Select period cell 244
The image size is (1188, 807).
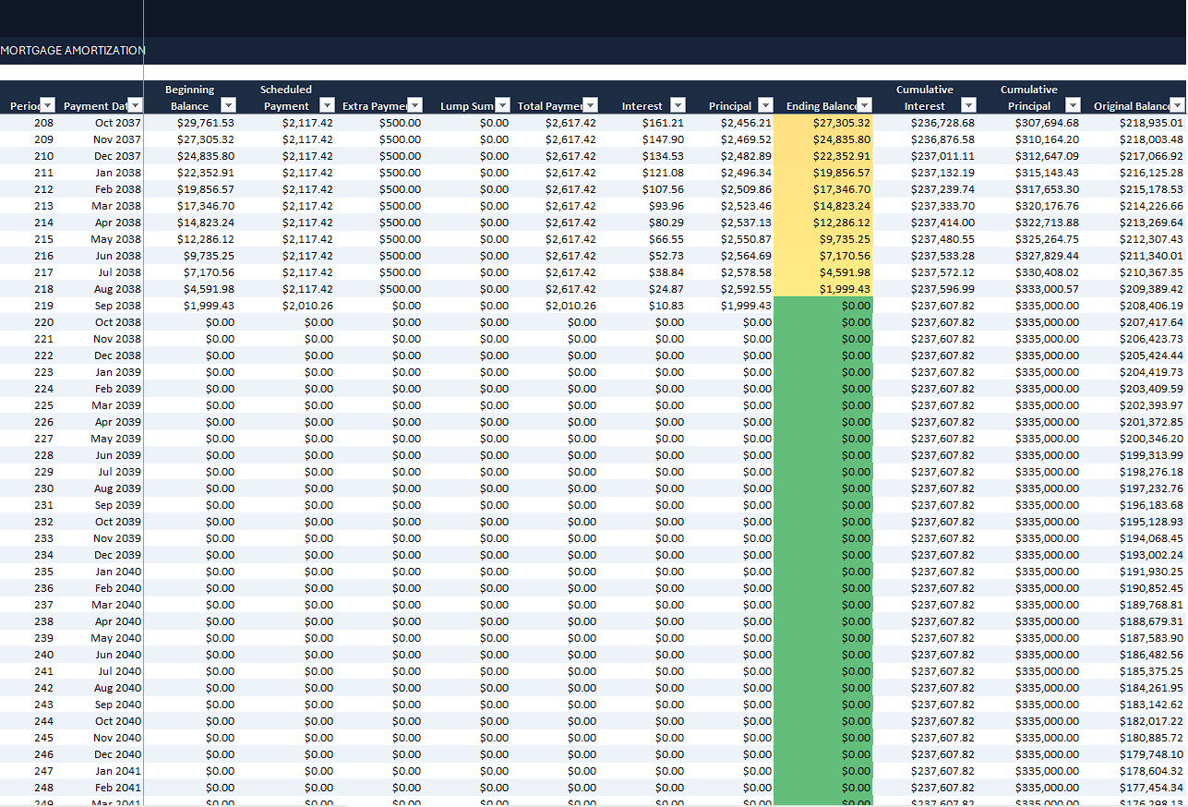pyautogui.click(x=43, y=721)
